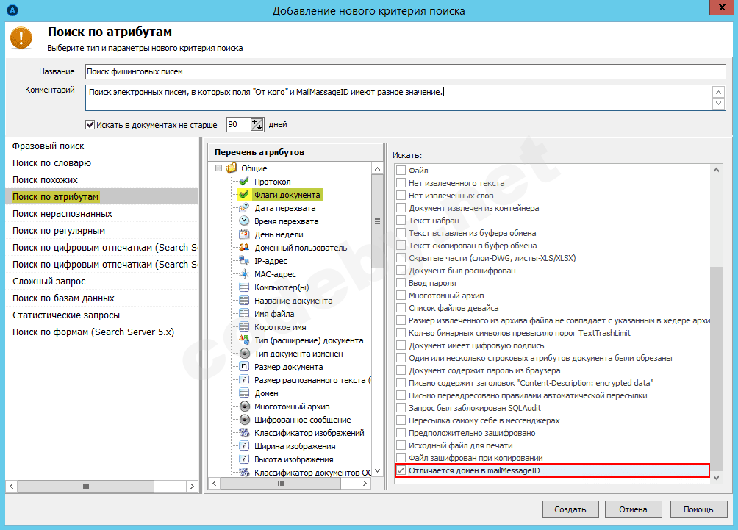Click the Размер документа icon
This screenshot has height=530, width=738.
click(x=244, y=366)
